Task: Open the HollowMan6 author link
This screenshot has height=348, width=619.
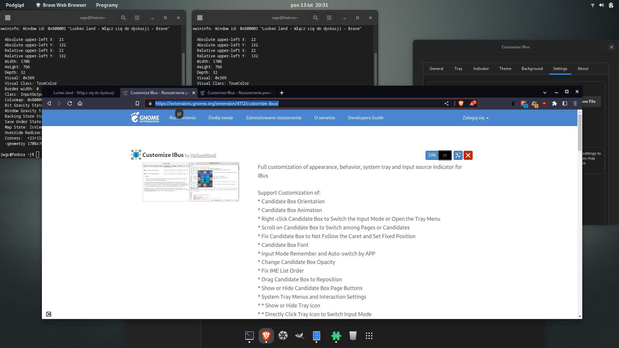Action: (x=203, y=156)
